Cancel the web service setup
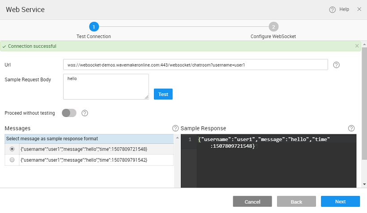This screenshot has width=367, height=213. [x=252, y=201]
